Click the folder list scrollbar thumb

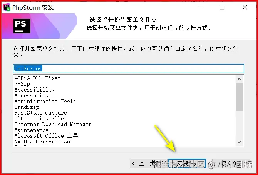click(x=239, y=97)
